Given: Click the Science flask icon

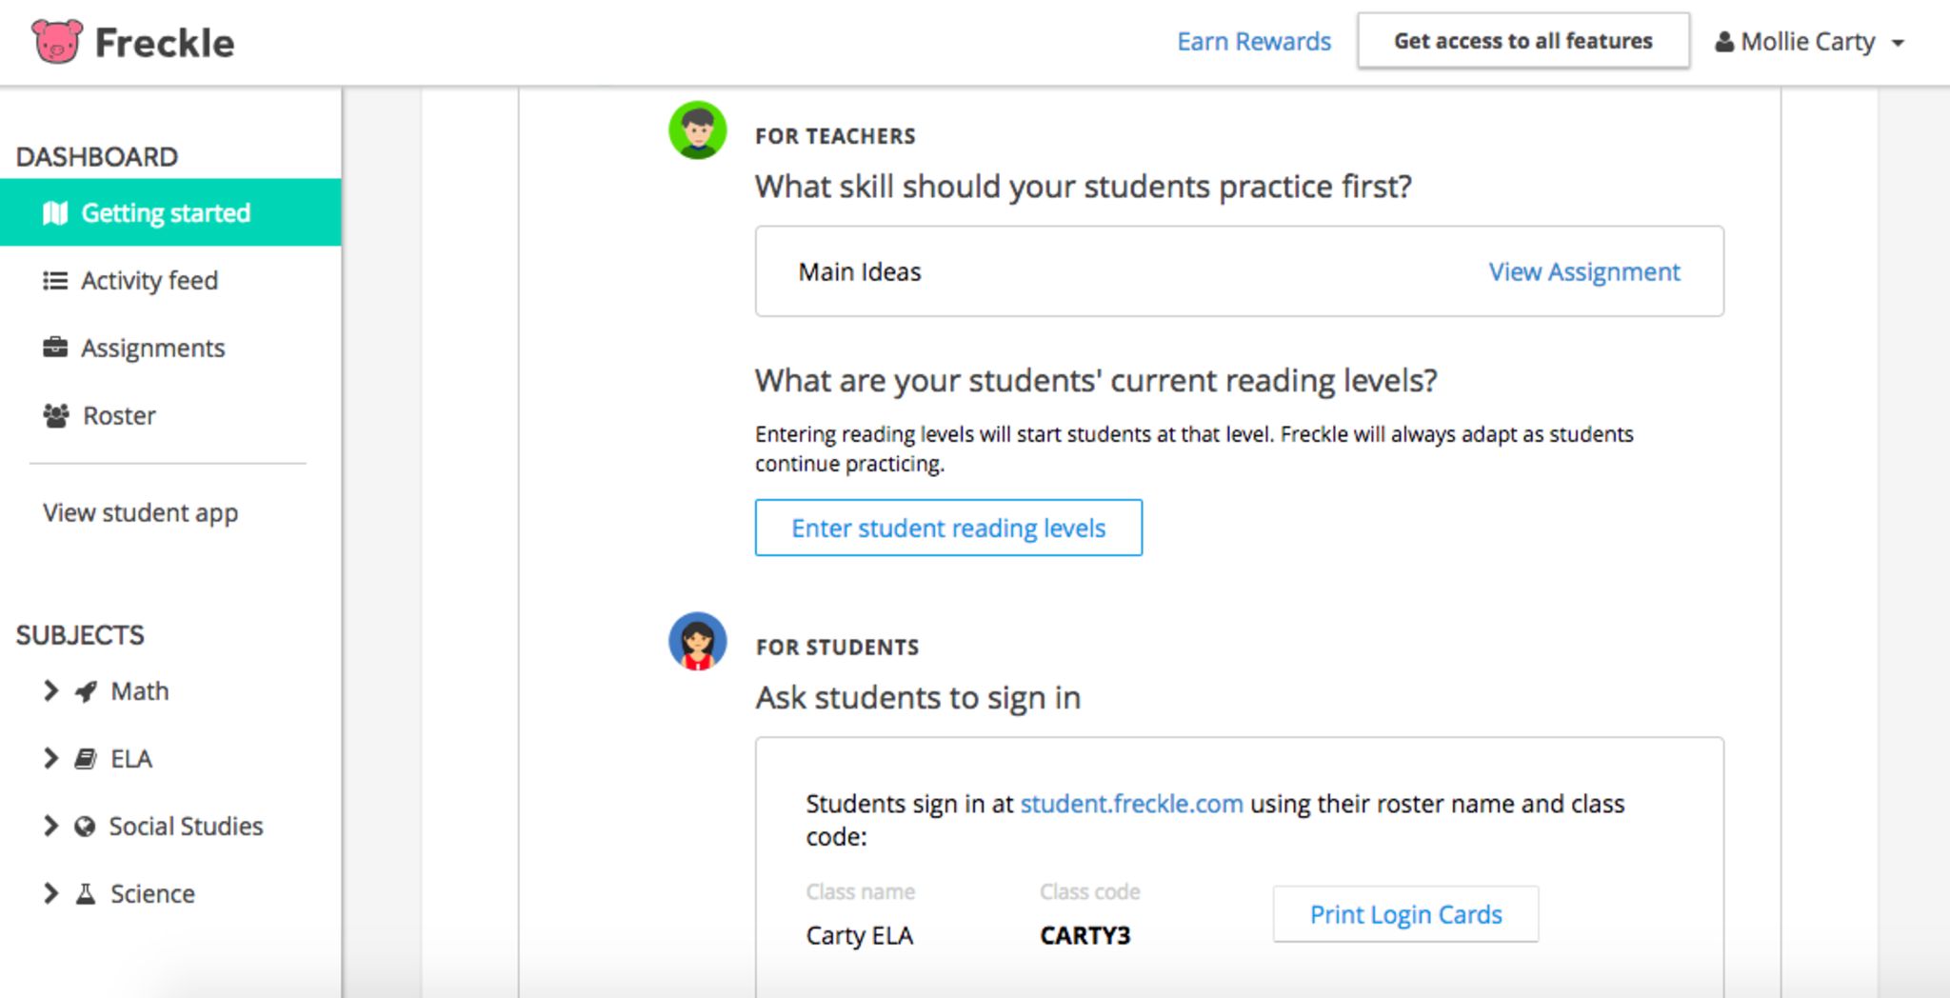Looking at the screenshot, I should [86, 894].
